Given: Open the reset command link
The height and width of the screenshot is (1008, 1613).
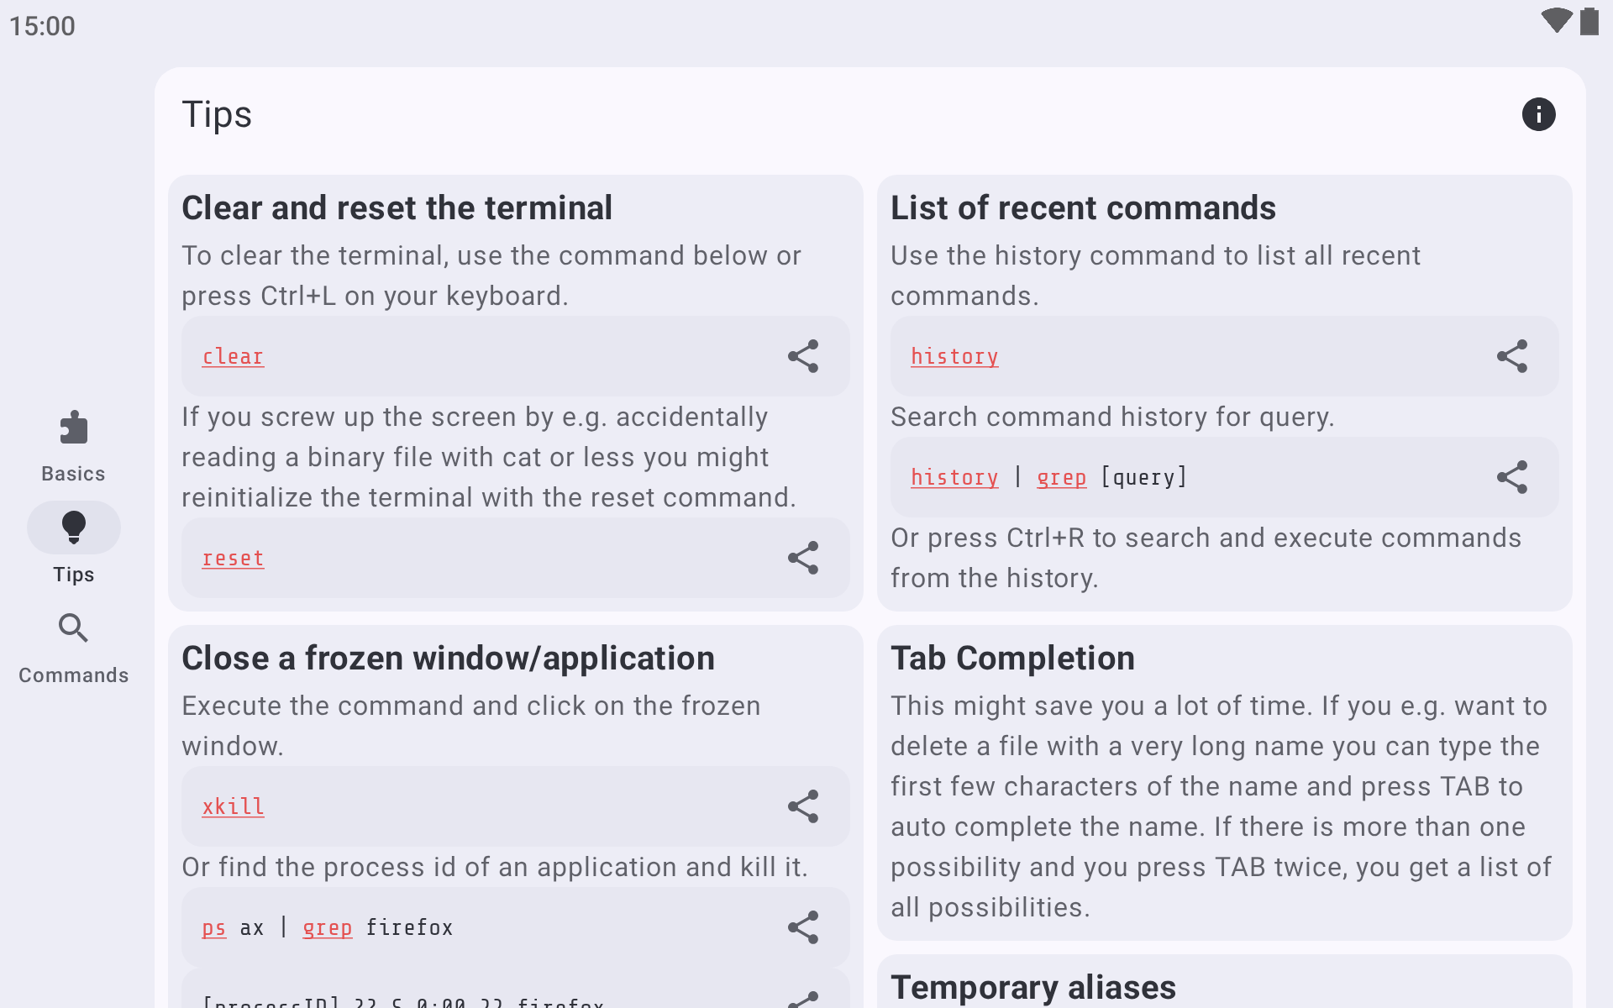Looking at the screenshot, I should [233, 559].
